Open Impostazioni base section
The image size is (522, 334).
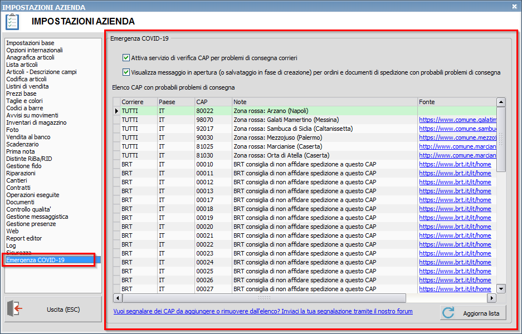30,43
